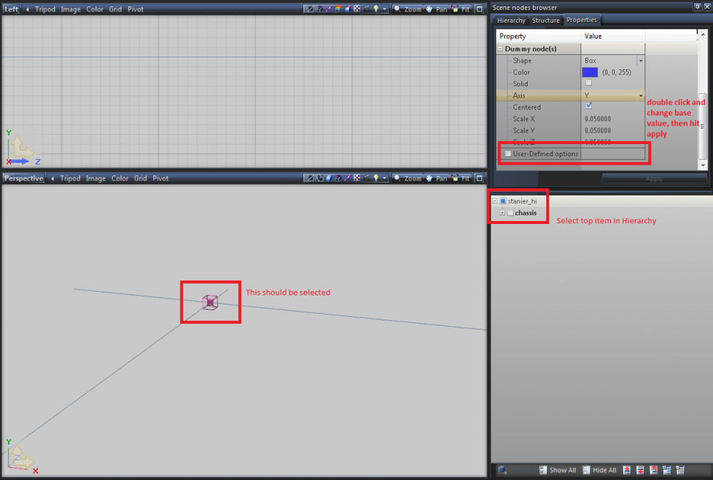Switch to the Properties tab

click(x=582, y=20)
